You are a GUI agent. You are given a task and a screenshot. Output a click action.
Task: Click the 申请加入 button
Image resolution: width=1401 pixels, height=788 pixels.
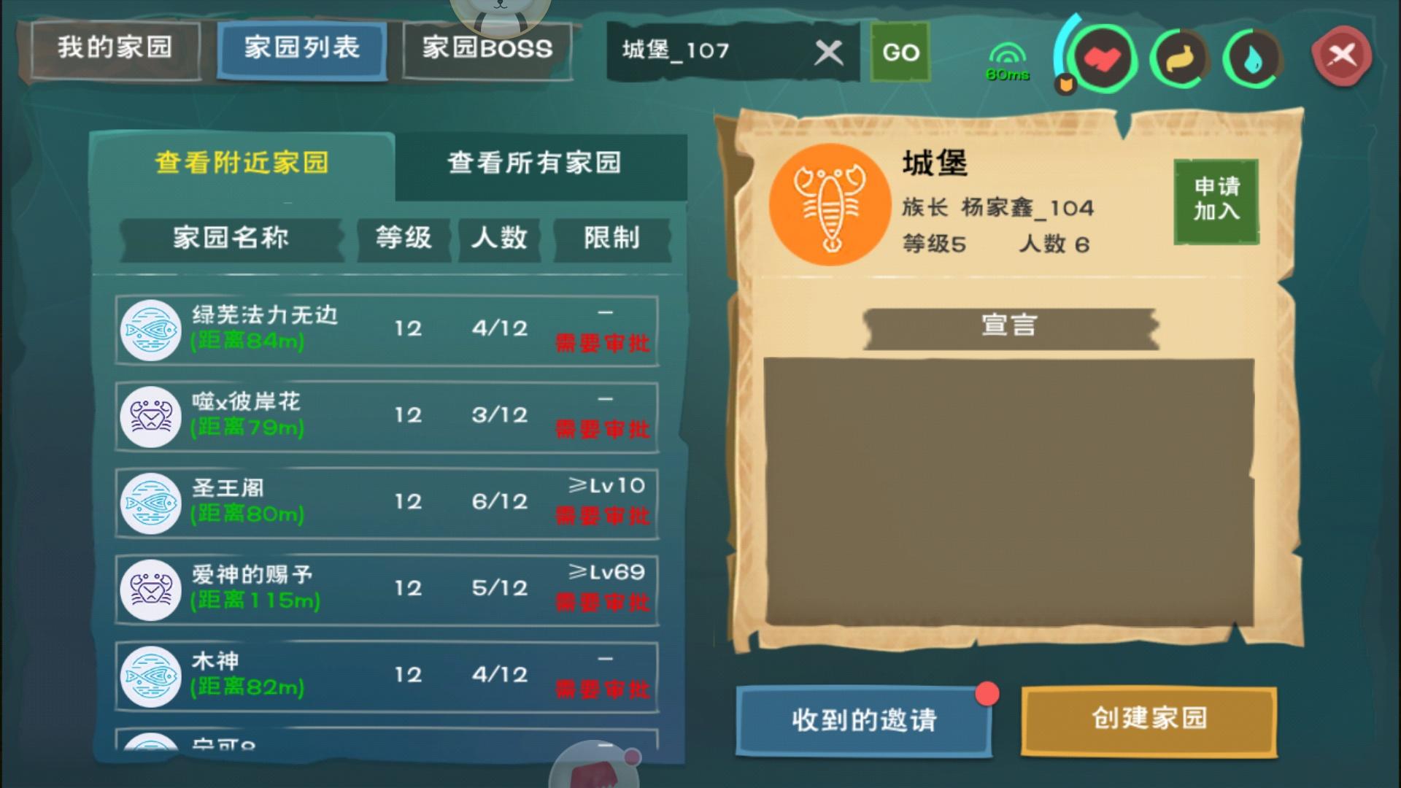tap(1216, 200)
